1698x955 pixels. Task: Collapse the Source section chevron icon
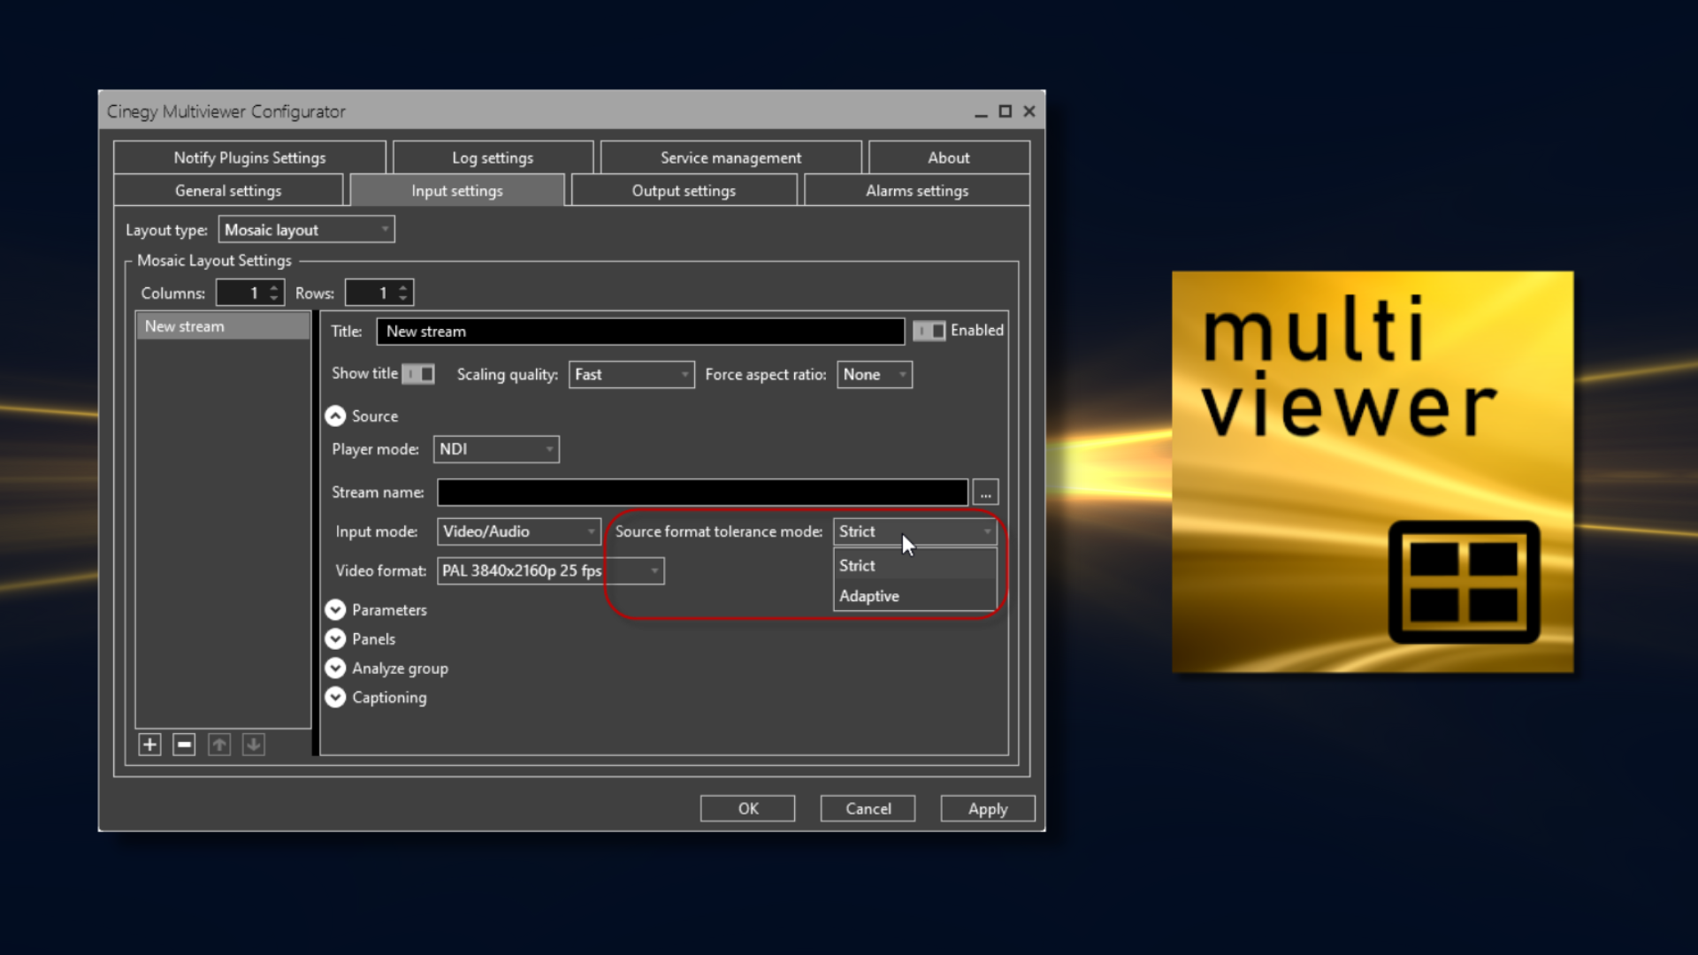[x=335, y=416]
